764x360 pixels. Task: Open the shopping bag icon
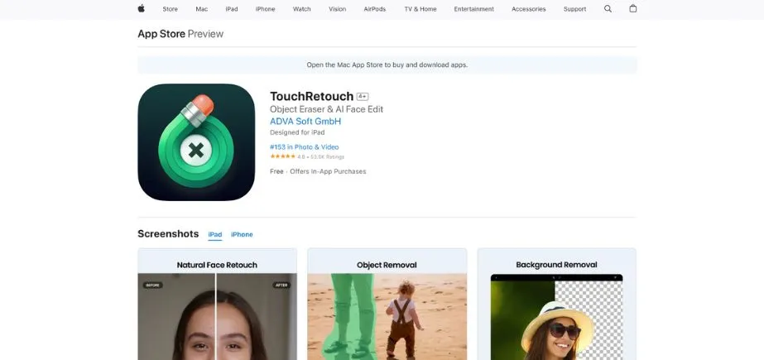coord(633,8)
